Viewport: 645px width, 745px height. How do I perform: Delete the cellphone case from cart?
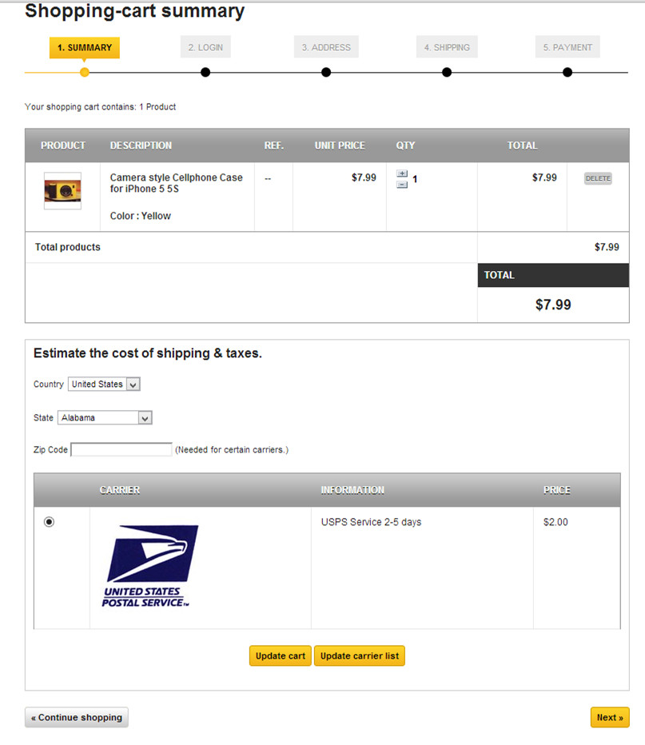pos(598,178)
